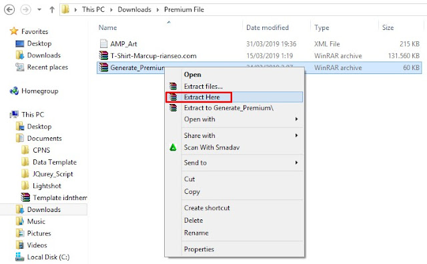The height and width of the screenshot is (264, 427).
Task: Open recent locations dropdown arrow
Action: click(x=39, y=9)
